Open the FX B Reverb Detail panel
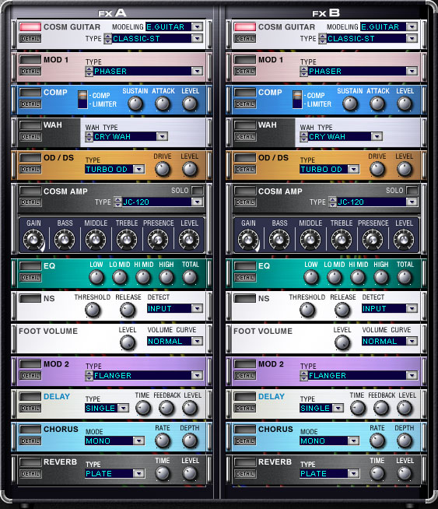This screenshot has height=509, width=438. [x=245, y=474]
